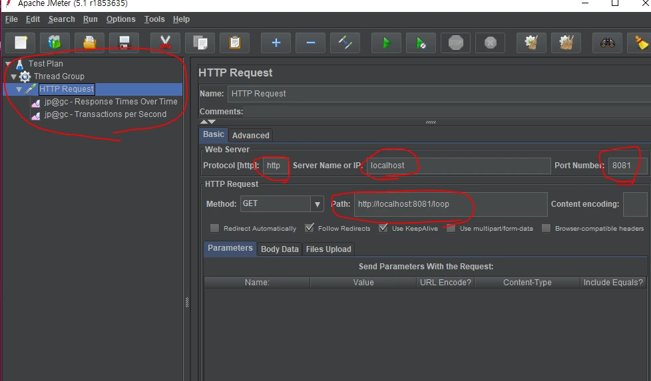The height and width of the screenshot is (381, 651).
Task: Toggle Follow Redirects checkbox
Action: tap(310, 228)
